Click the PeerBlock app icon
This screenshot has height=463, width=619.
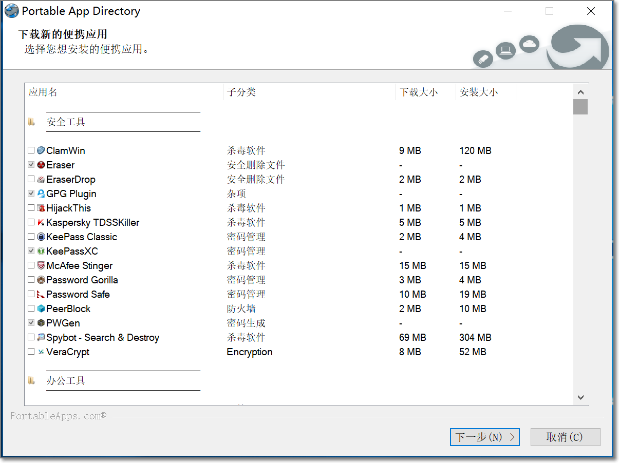click(x=41, y=308)
